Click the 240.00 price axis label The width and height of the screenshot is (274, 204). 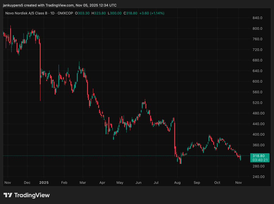tap(259, 177)
